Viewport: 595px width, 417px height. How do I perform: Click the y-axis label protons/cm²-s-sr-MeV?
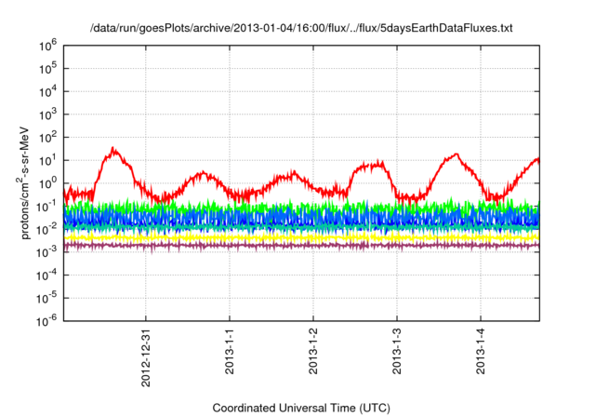(25, 182)
